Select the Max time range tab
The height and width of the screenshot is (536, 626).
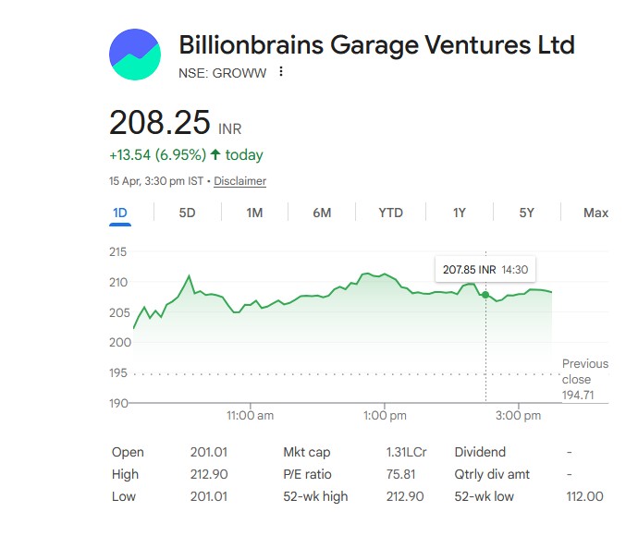pos(595,213)
